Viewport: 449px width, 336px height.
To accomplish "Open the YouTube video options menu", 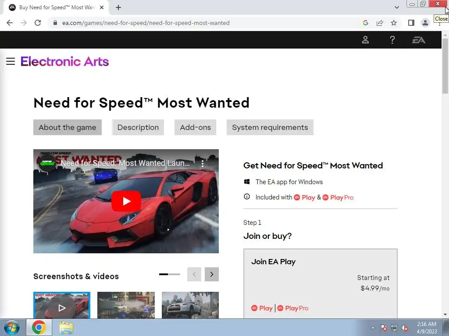I will (203, 164).
